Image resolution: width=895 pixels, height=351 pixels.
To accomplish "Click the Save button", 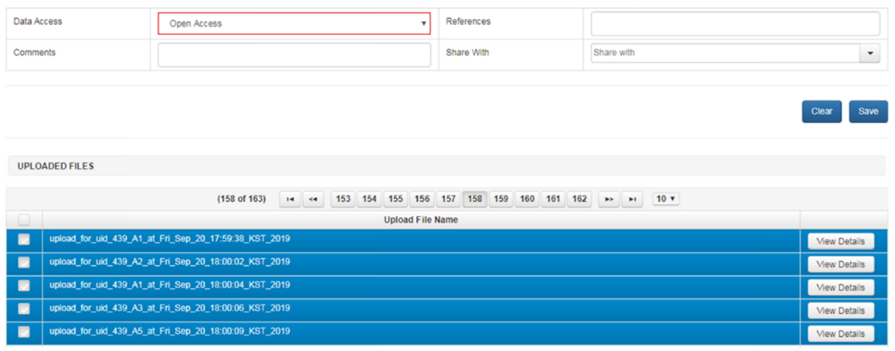I will pyautogui.click(x=868, y=111).
